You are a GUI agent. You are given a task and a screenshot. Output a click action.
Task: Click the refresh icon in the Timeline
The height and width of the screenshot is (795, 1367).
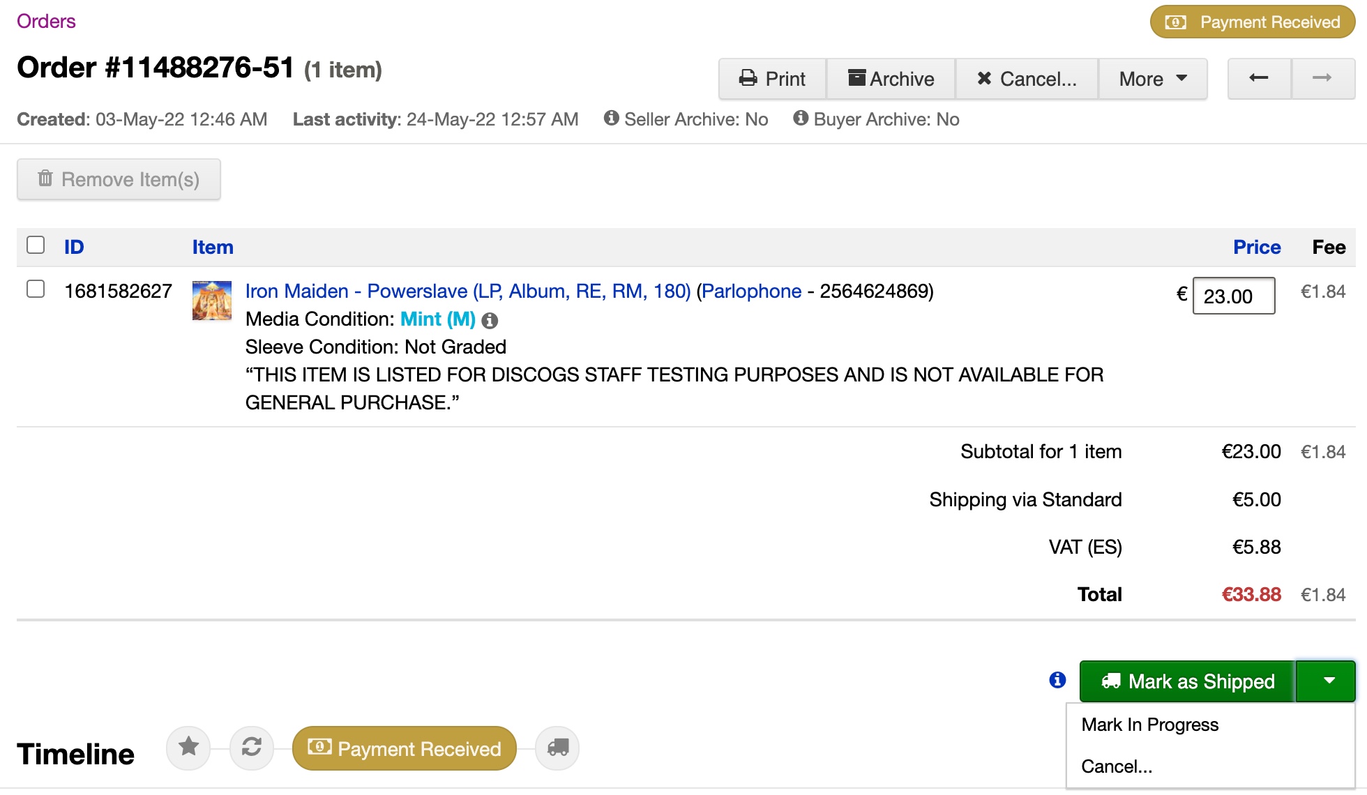click(251, 748)
